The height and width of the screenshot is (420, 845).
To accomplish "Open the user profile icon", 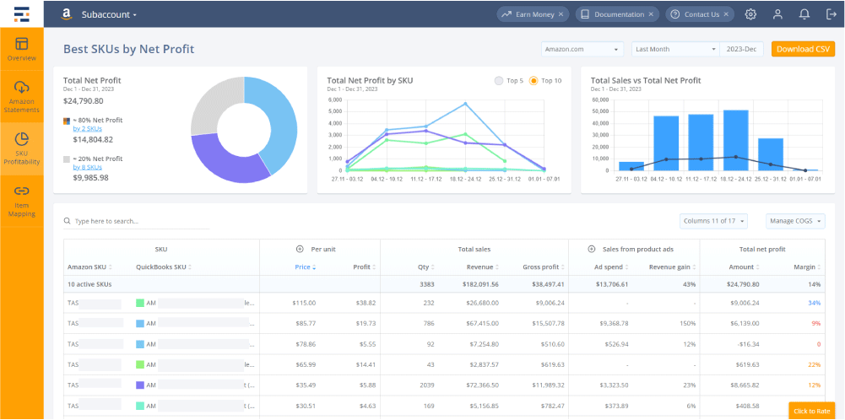I will tap(777, 14).
